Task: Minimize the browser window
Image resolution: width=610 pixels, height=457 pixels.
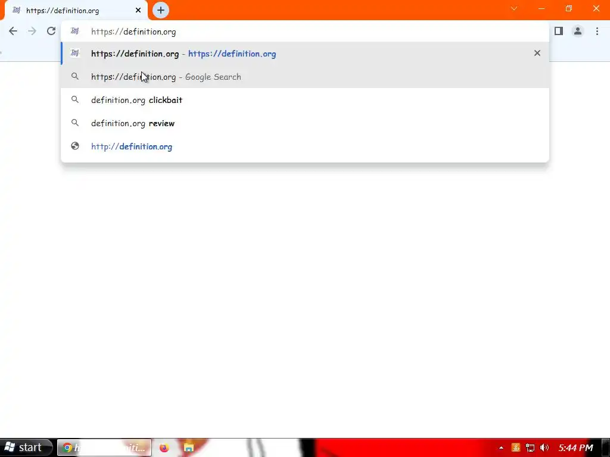Action: coord(541,8)
